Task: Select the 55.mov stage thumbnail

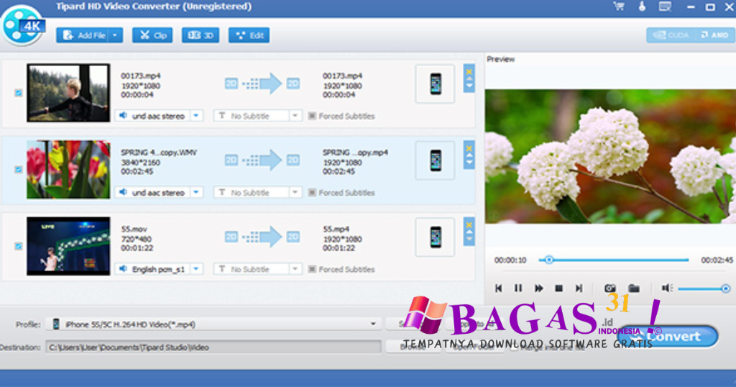Action: pyautogui.click(x=68, y=246)
